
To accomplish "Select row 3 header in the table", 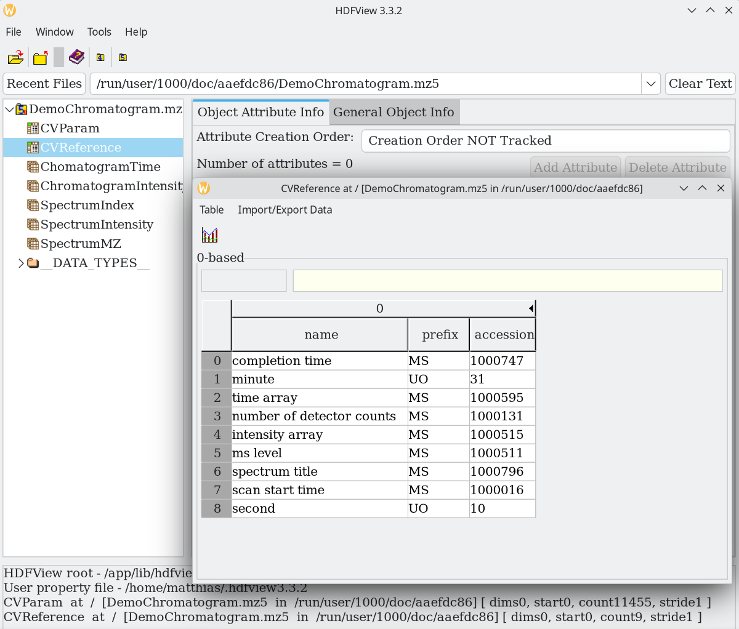I will click(x=217, y=416).
